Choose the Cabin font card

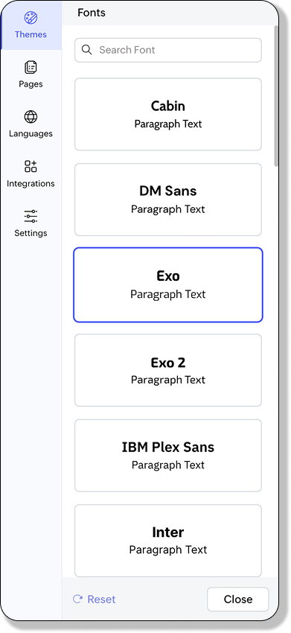tap(168, 114)
